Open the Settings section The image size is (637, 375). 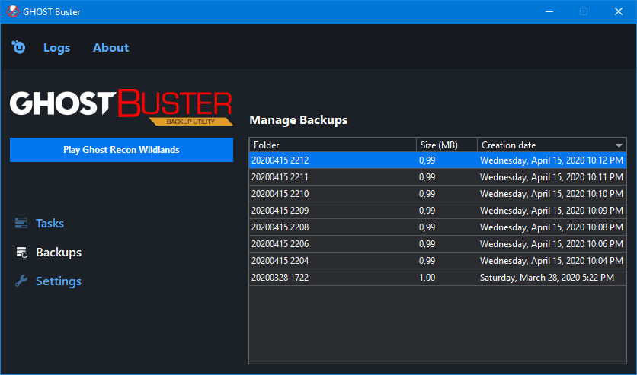[x=59, y=281]
